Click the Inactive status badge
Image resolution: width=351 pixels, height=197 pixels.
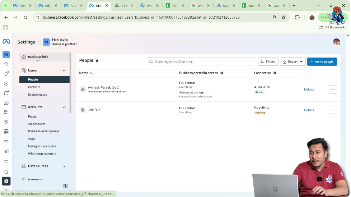[260, 113]
